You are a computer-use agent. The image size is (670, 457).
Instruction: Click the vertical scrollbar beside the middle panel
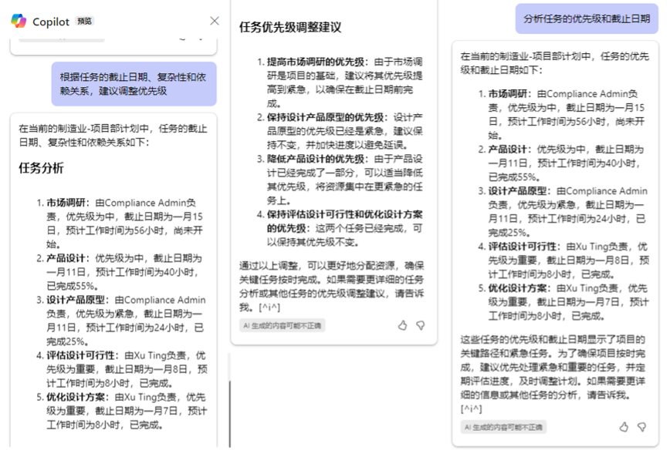pos(230,414)
